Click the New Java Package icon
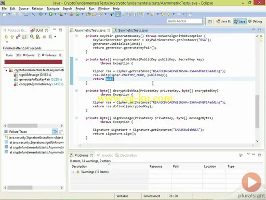The height and width of the screenshot is (200, 266). tap(71, 14)
